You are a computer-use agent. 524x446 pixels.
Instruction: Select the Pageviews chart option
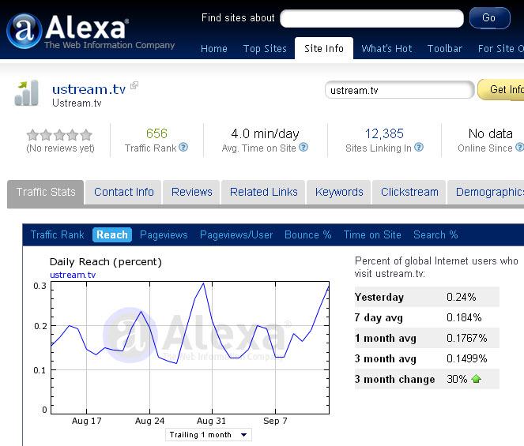point(164,234)
